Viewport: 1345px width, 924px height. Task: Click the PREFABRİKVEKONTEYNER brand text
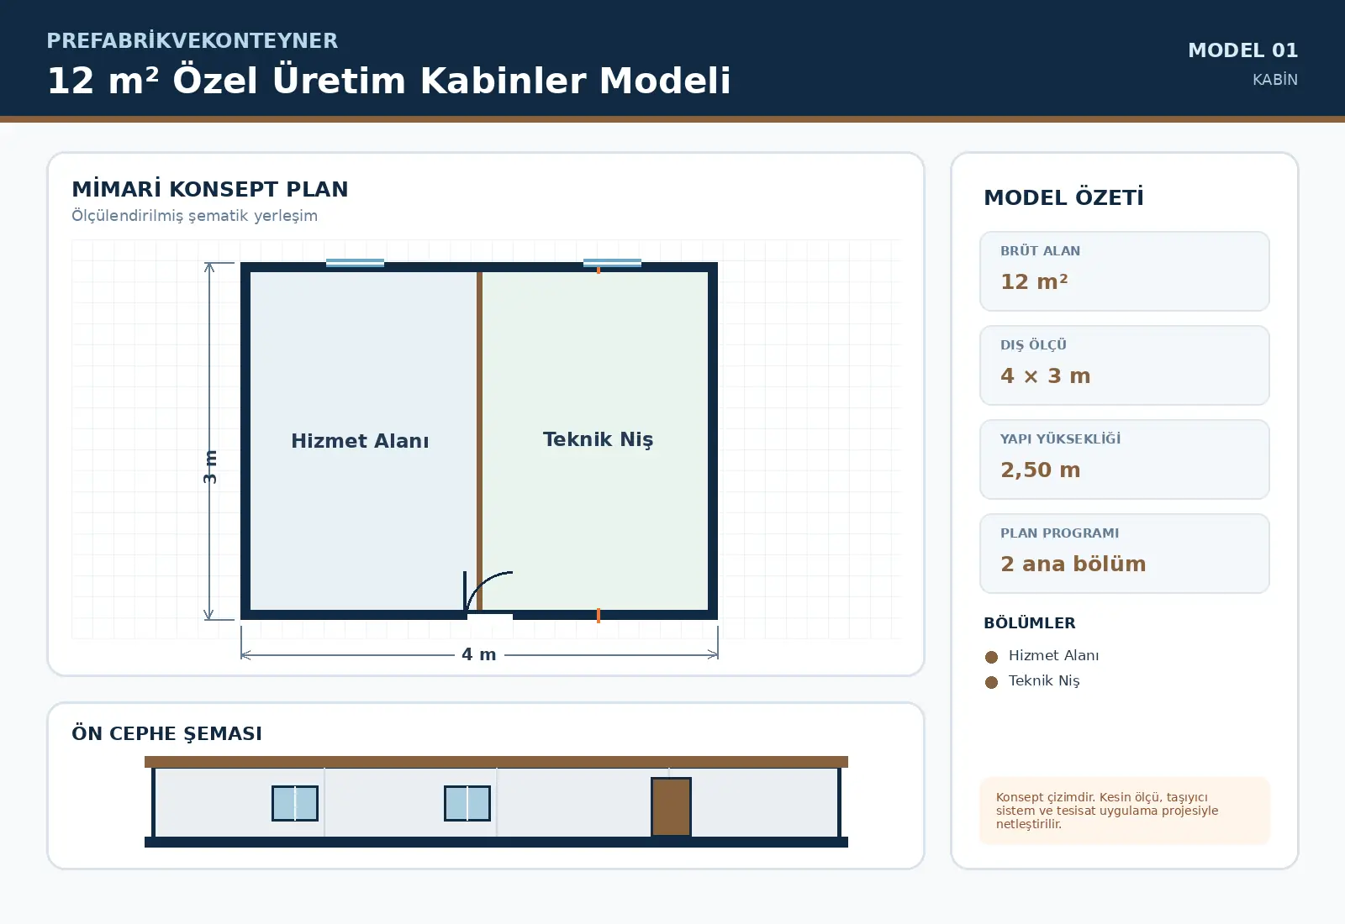point(193,40)
